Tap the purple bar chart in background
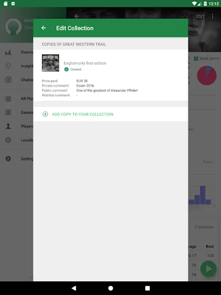The height and width of the screenshot is (295, 221). (200, 195)
